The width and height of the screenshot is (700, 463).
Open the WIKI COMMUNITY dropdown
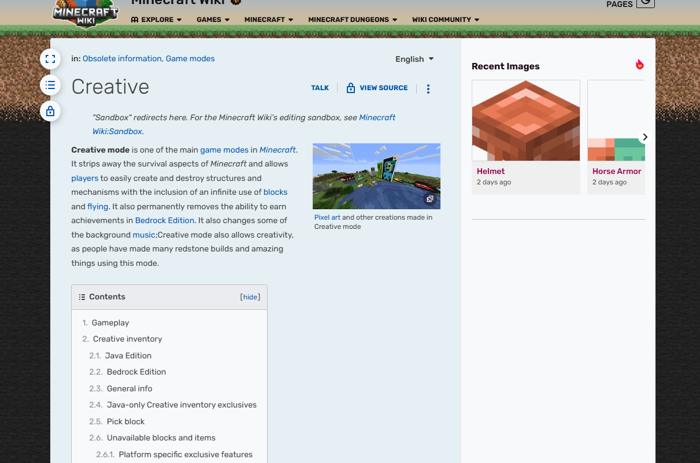coord(446,20)
